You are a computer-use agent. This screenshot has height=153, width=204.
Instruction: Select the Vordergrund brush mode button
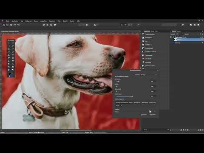(x=137, y=103)
